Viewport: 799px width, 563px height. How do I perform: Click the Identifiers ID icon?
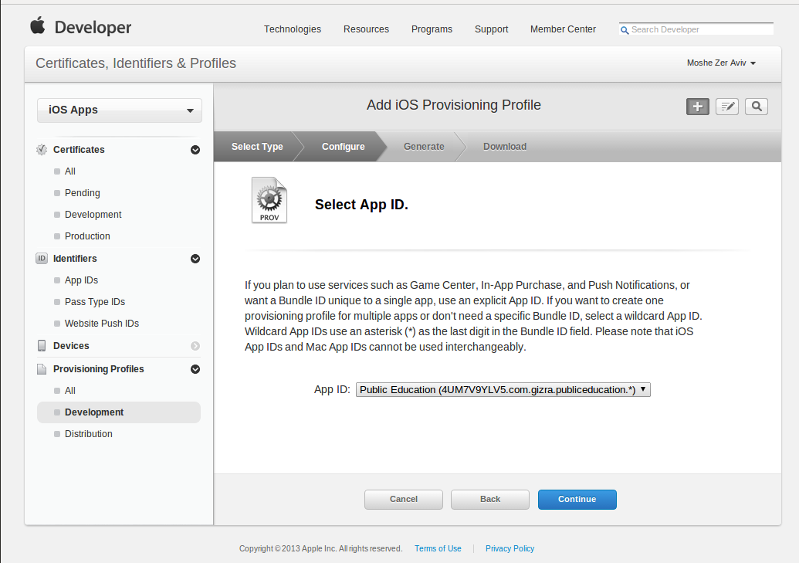[x=42, y=259]
